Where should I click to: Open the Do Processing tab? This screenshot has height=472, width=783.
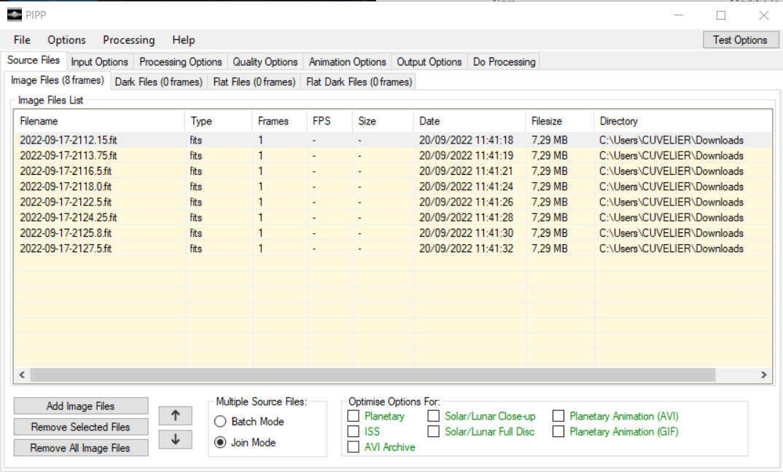coord(504,62)
